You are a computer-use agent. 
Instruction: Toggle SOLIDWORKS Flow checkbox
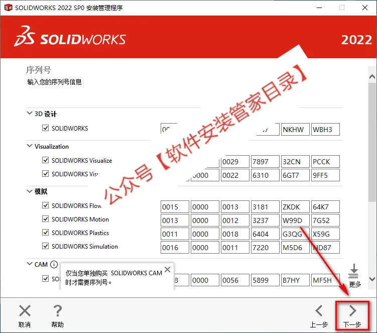click(46, 205)
